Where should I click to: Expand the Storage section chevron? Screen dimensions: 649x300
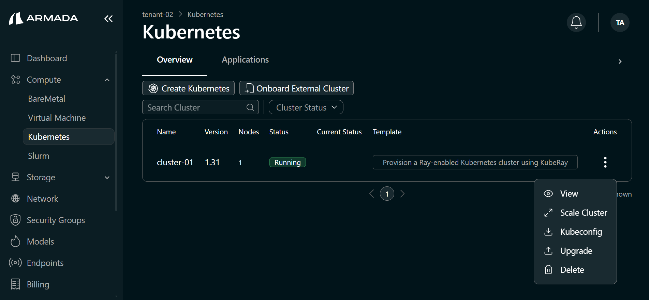click(x=107, y=178)
